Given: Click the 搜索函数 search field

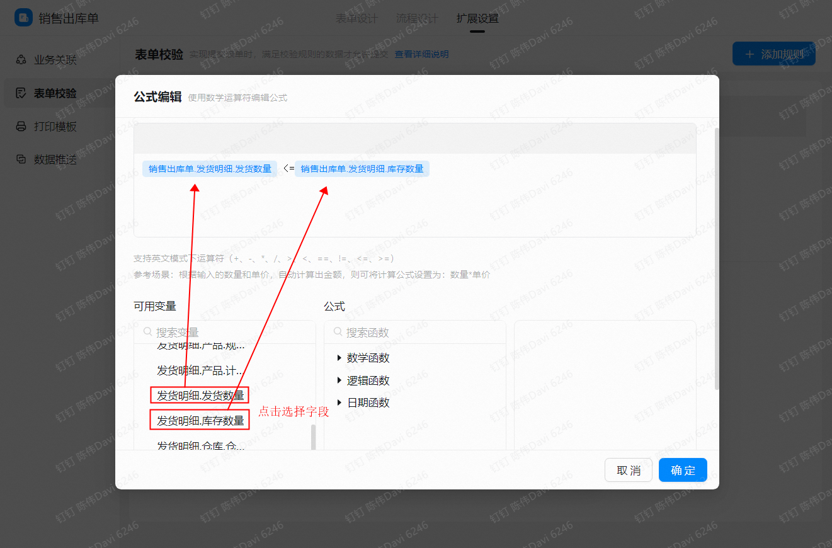Looking at the screenshot, I should click(415, 332).
